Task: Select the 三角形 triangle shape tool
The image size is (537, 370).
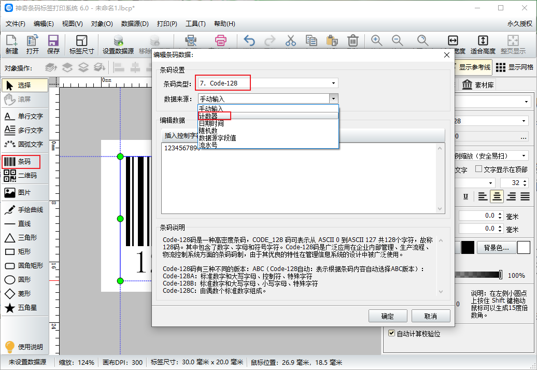Action: point(25,237)
